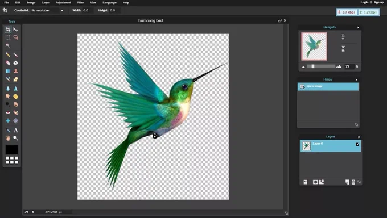This screenshot has height=218, width=387.
Task: Select the Sponge tool
Action: coord(15,97)
